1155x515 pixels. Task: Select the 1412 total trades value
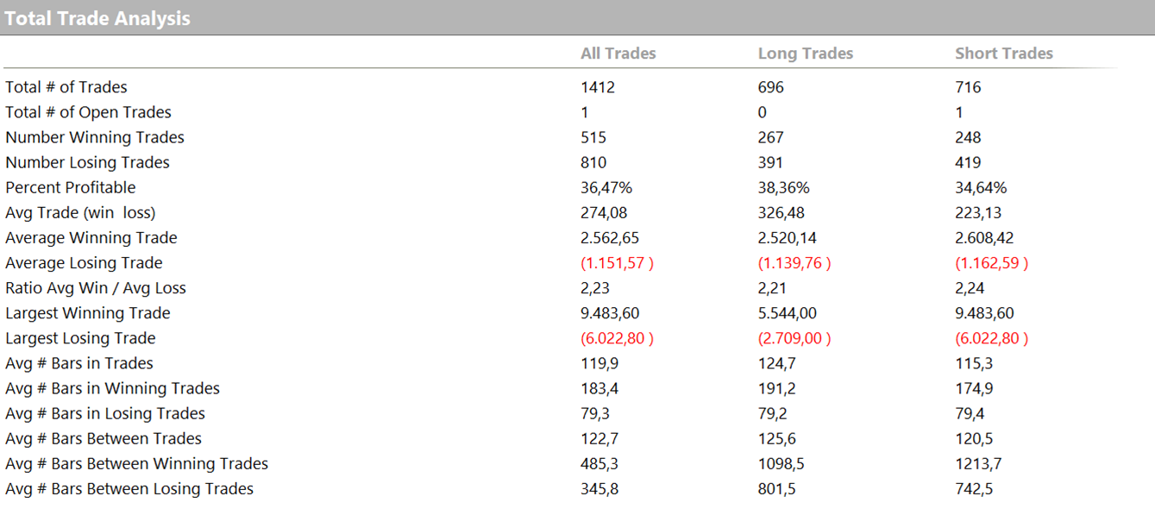click(x=598, y=87)
